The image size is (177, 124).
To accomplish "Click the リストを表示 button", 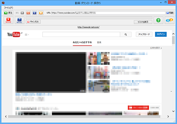I will [143, 22].
